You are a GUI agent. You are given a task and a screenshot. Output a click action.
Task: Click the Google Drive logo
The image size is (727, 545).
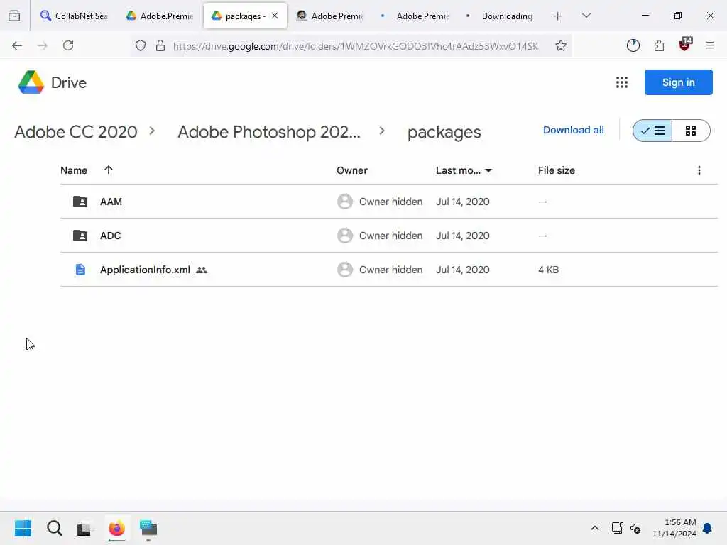[31, 82]
